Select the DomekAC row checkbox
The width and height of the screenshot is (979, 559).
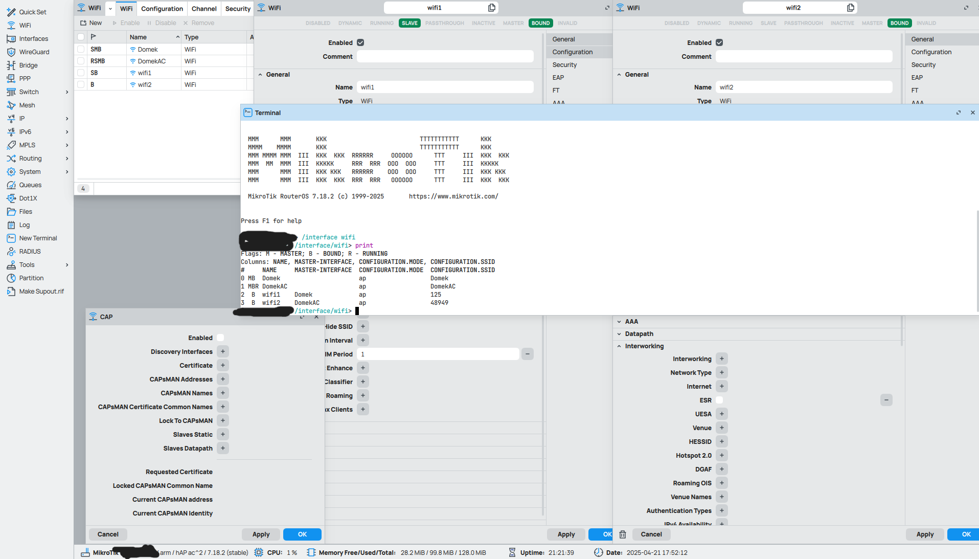81,61
